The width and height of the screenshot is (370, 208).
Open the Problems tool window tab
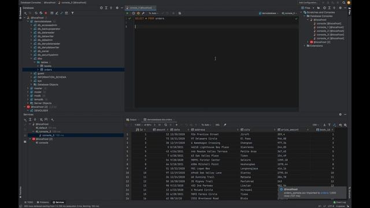(43, 202)
